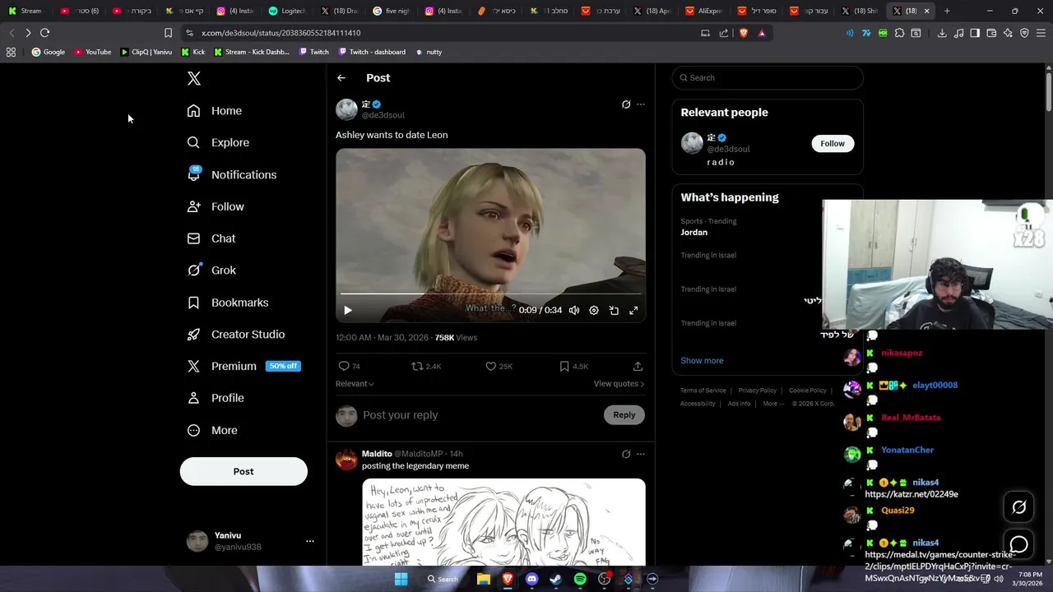This screenshot has height=592, width=1053.
Task: Seek along the video progress bar
Action: point(490,294)
